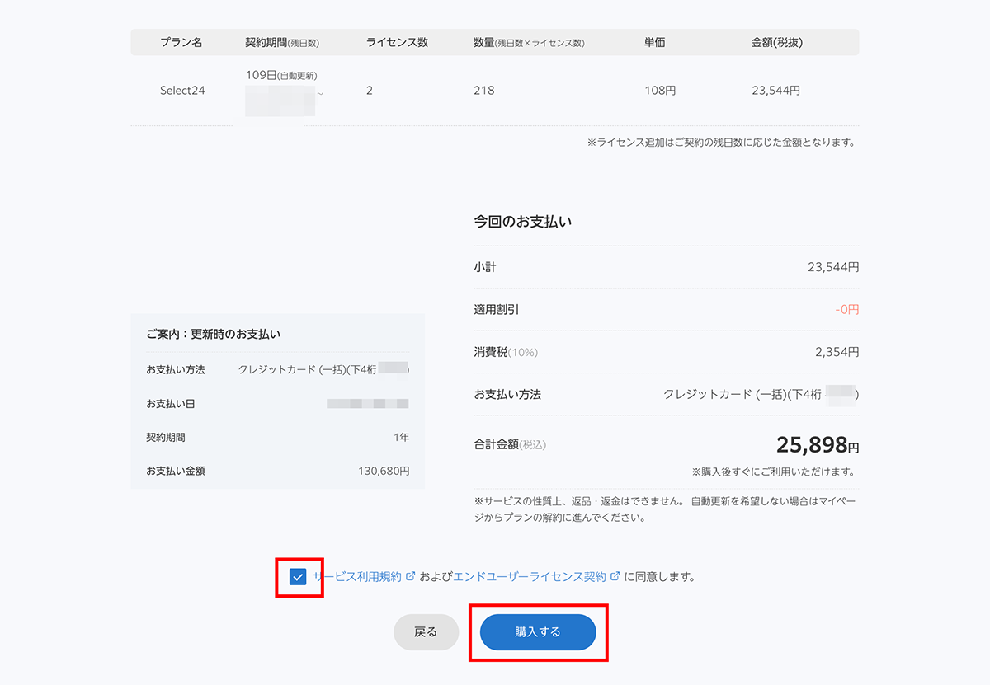This screenshot has height=685, width=990.
Task: Select the Select24 plan name cell
Action: pos(182,91)
